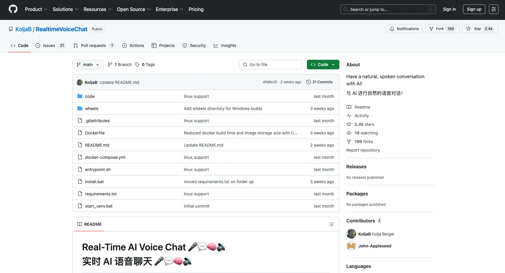Star the repository
Image resolution: width=505 pixels, height=273 pixels.
point(480,29)
